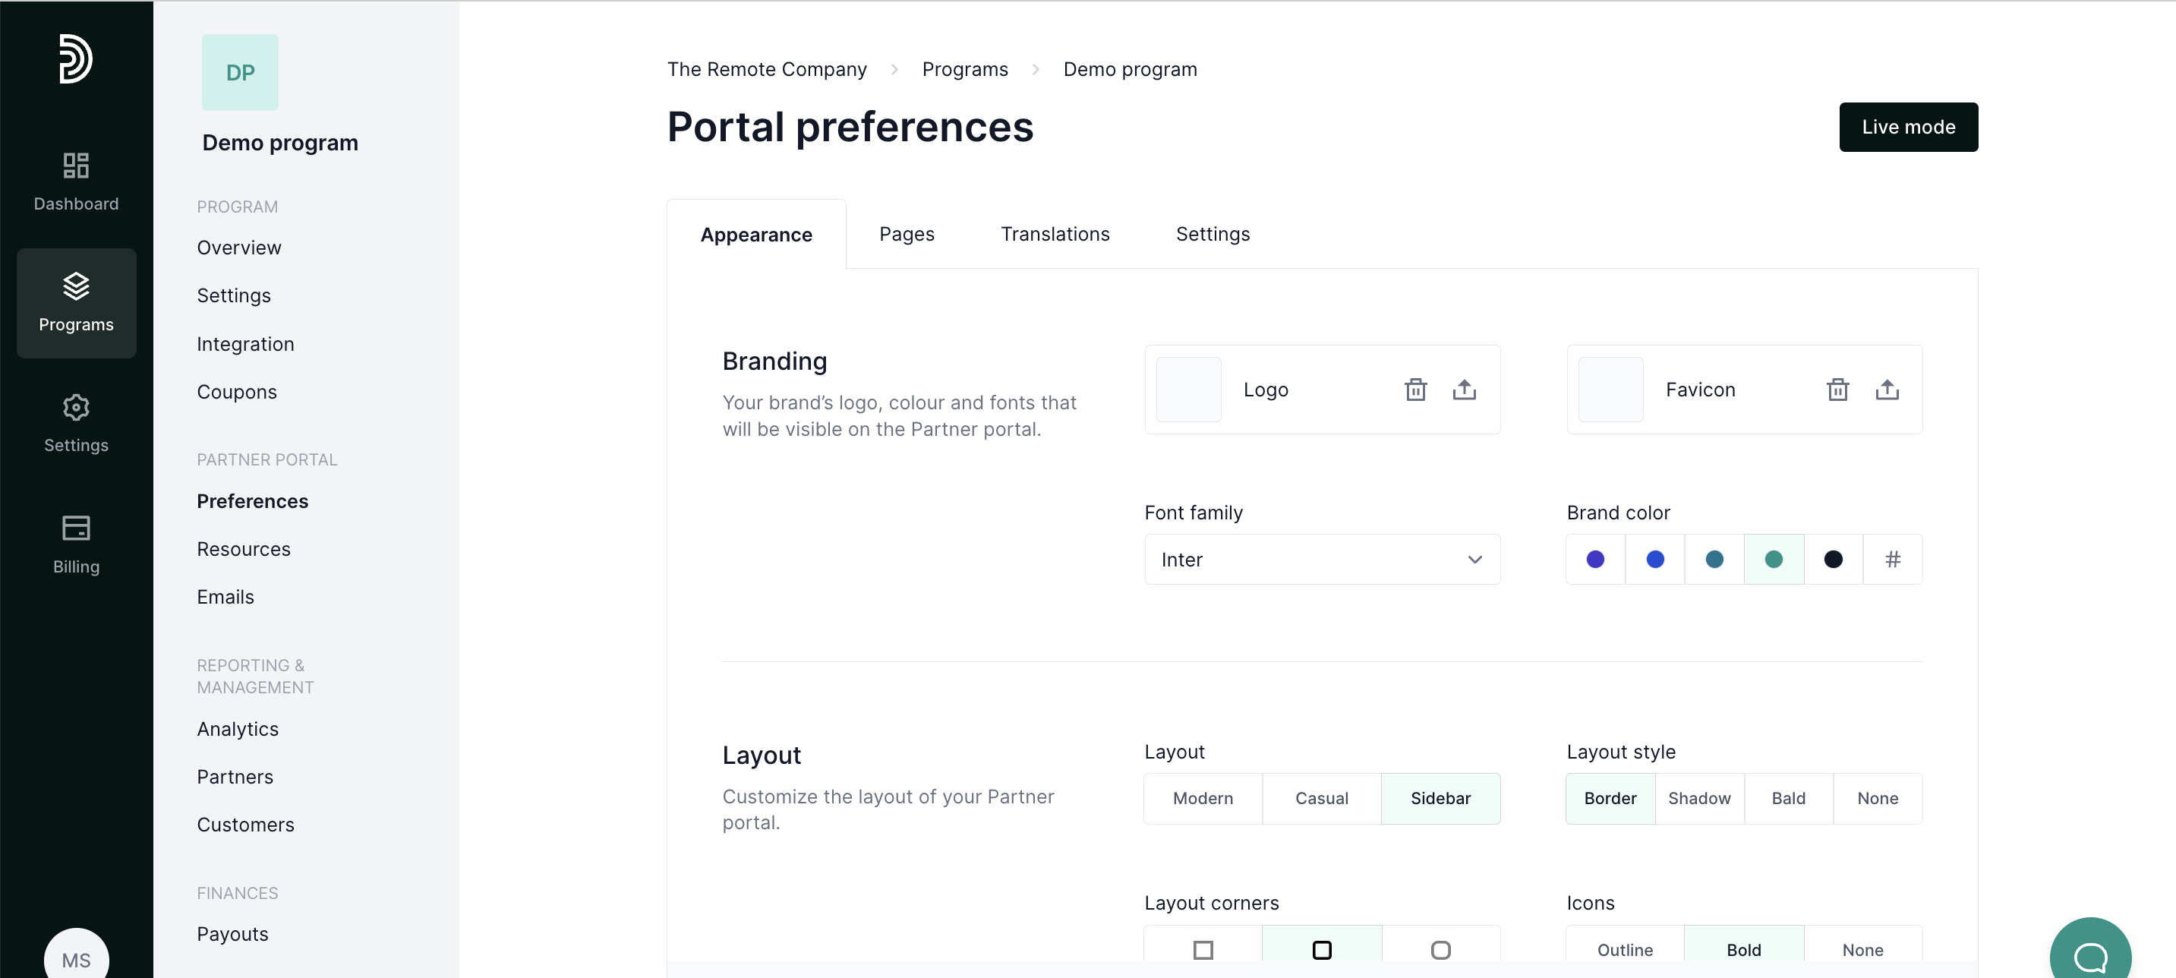Switch layout style to Shadow

click(x=1698, y=798)
